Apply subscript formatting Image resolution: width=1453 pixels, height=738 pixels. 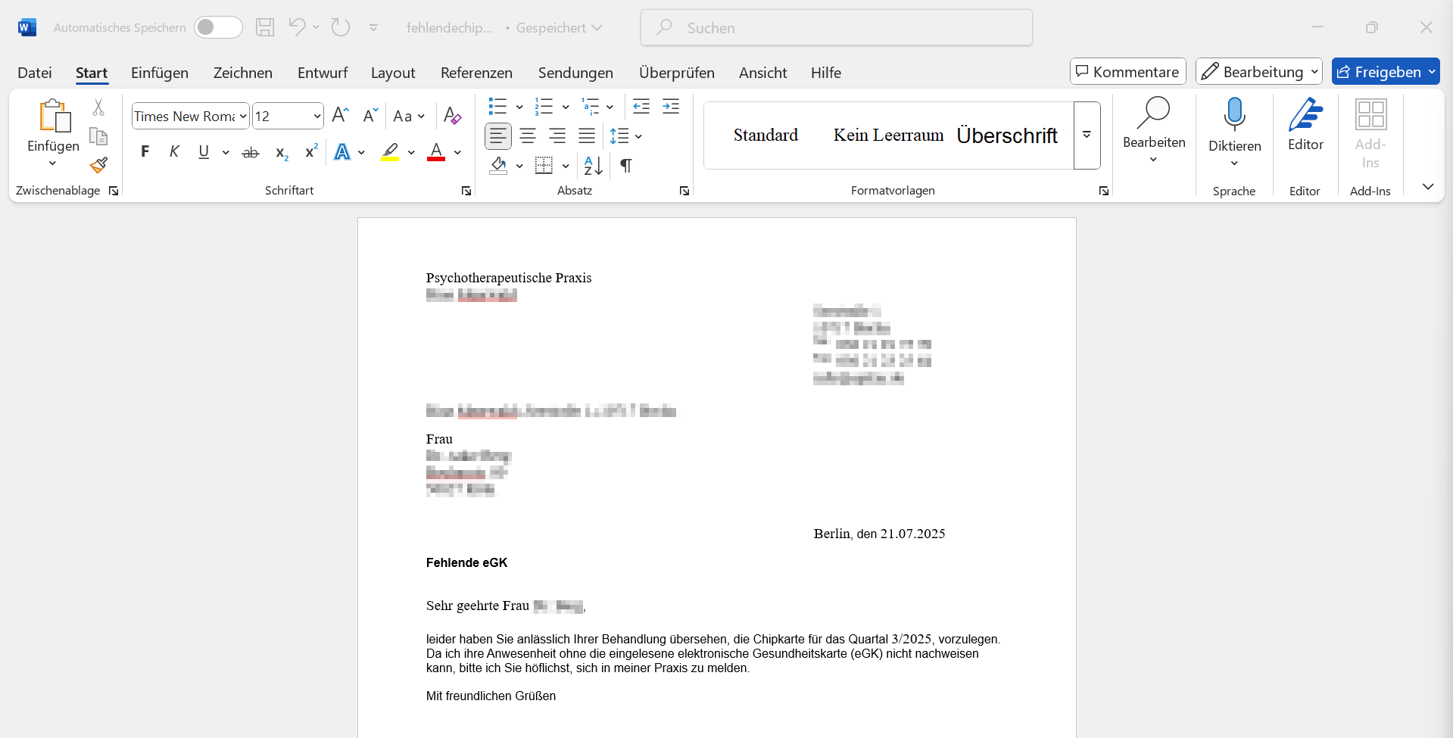282,152
